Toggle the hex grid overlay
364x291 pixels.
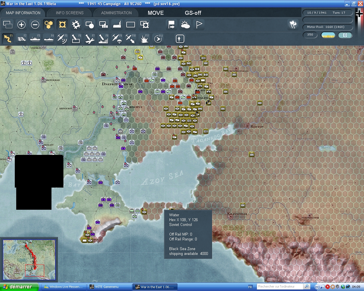tap(49, 25)
